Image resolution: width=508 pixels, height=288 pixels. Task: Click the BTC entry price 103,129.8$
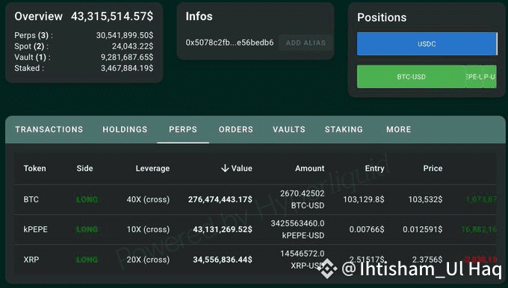364,199
